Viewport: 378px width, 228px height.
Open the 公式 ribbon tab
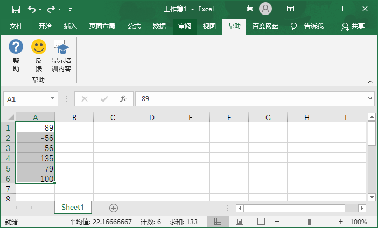tap(134, 26)
